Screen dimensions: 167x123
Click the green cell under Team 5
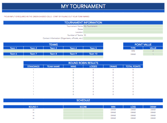[x=93, y=51]
